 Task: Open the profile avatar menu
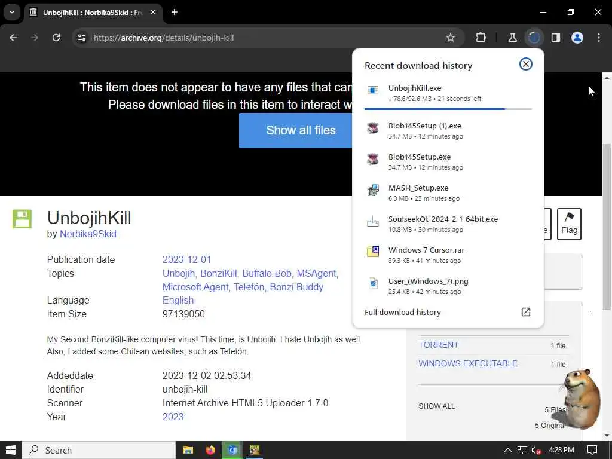pos(577,38)
